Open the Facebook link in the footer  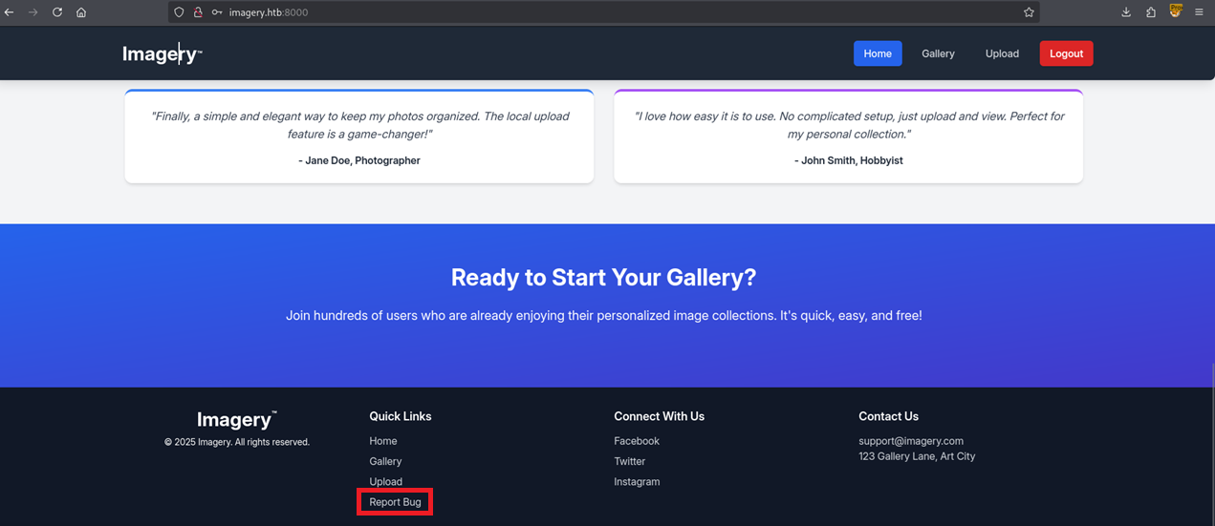[x=637, y=441]
